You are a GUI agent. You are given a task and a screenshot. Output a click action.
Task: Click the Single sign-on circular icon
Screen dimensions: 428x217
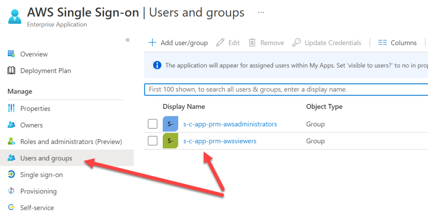(11, 175)
